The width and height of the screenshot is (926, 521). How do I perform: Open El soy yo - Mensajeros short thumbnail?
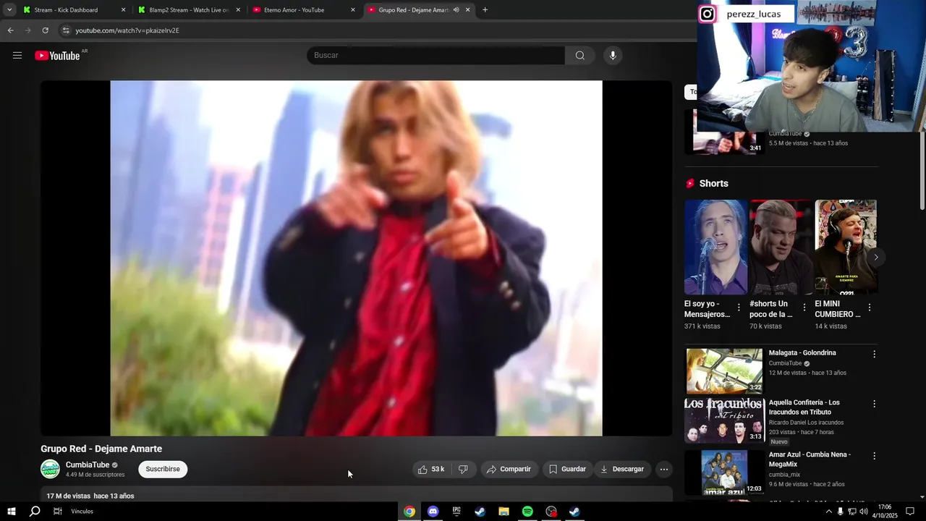coord(715,247)
